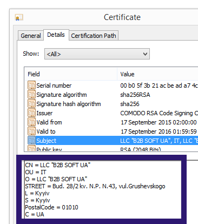The height and width of the screenshot is (224, 198).
Task: Click the RSA (2048 Bits) value
Action: (x=141, y=149)
